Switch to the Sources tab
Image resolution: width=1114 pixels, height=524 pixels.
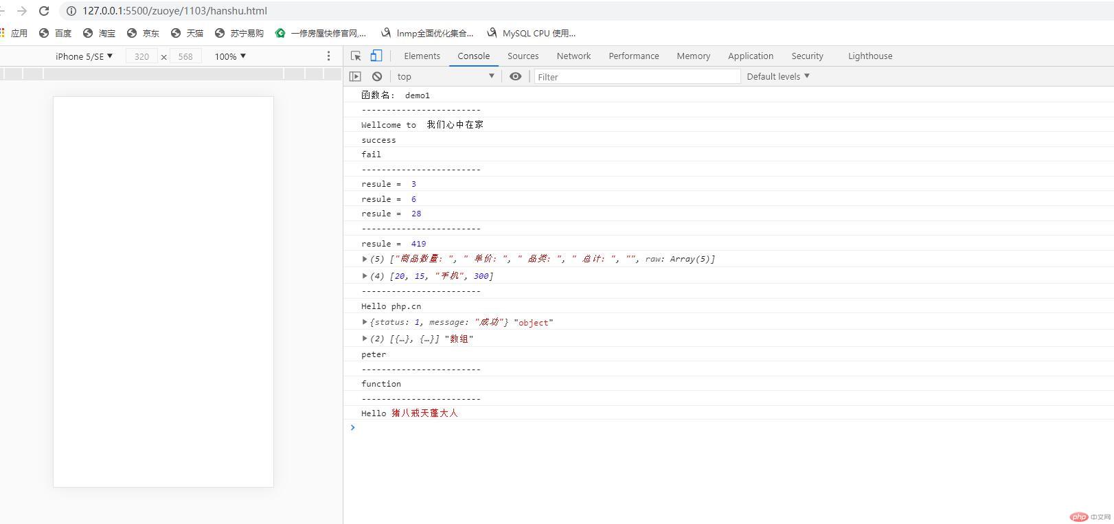click(x=523, y=56)
